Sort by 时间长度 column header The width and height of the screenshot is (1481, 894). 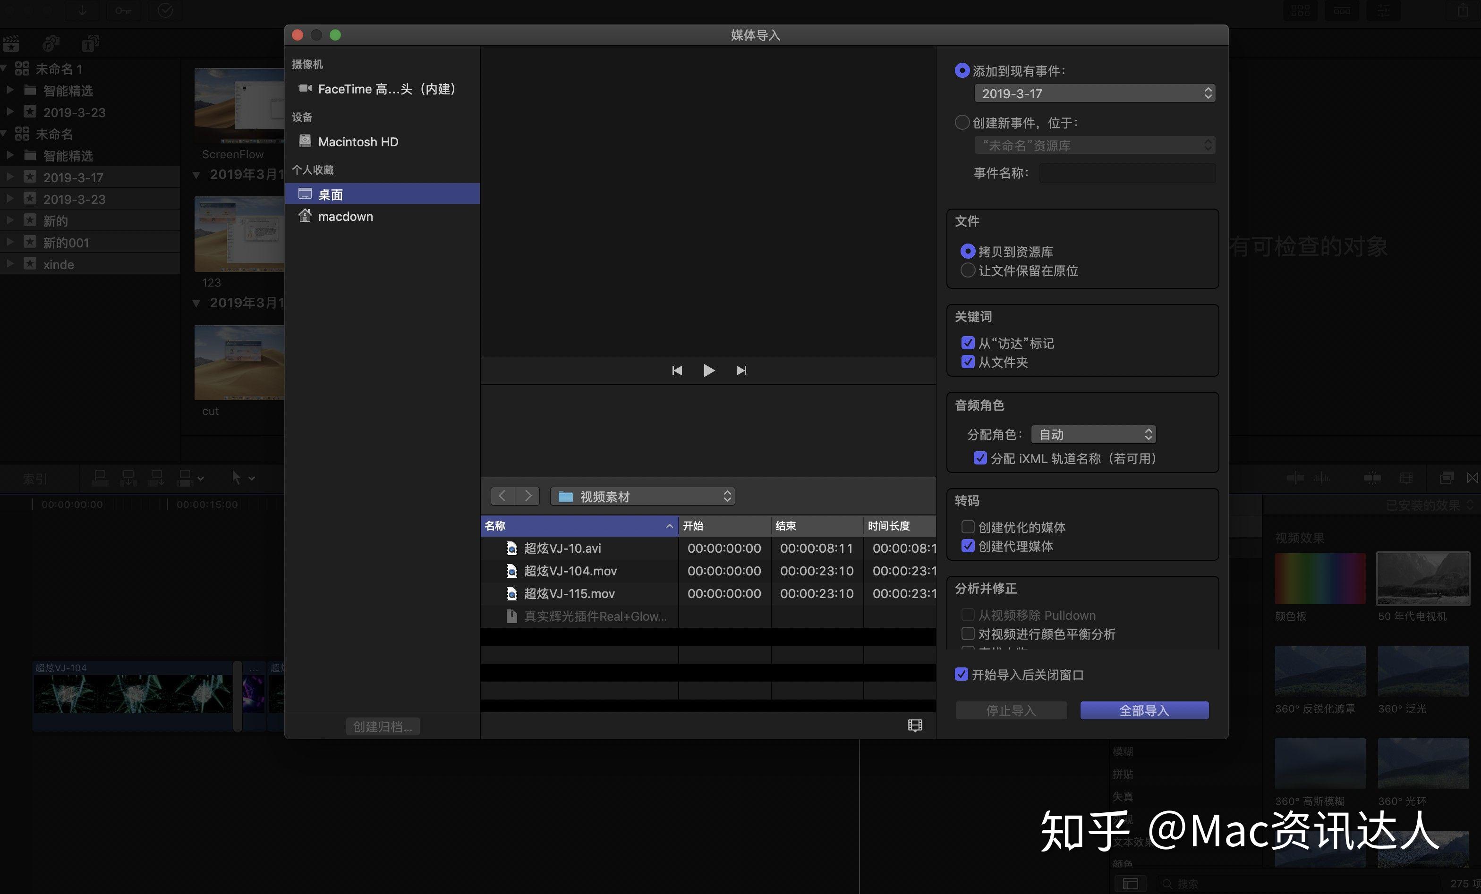point(901,526)
